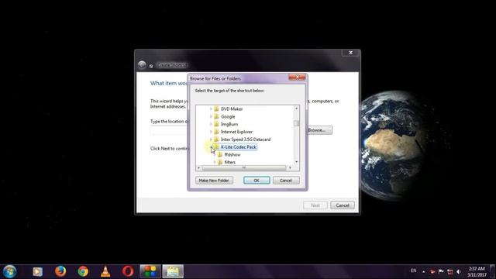Select the ffdshow folder icon
The image size is (496, 279).
tap(220, 154)
